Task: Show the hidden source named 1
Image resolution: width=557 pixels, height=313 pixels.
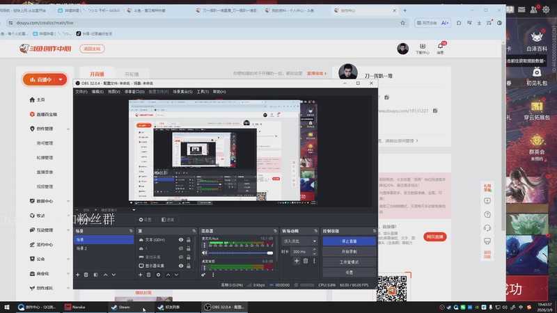Action: 181,248
